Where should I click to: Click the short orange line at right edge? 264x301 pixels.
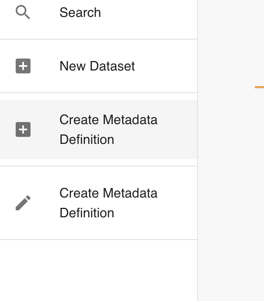259,87
